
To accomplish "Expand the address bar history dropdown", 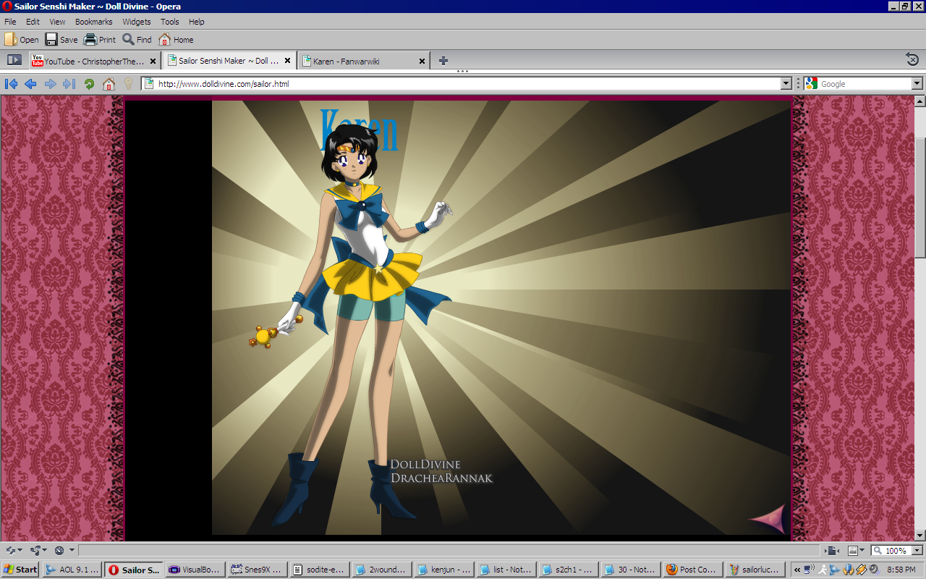I will pyautogui.click(x=786, y=84).
